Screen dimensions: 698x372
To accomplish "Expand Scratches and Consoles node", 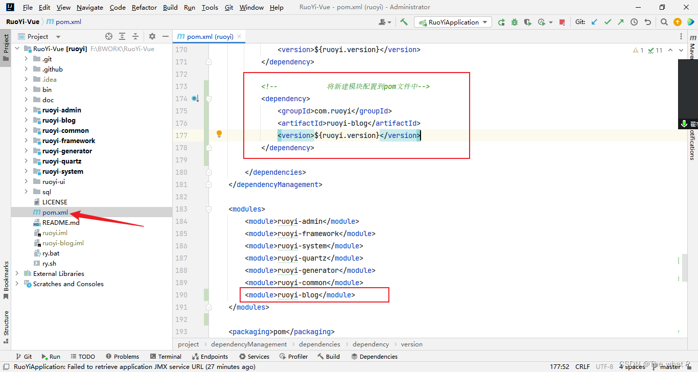I will click(x=17, y=284).
